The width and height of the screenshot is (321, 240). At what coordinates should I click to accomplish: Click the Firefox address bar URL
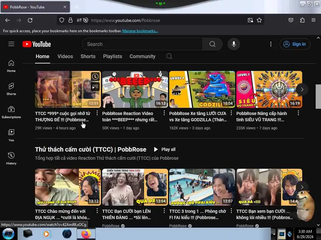(x=125, y=20)
